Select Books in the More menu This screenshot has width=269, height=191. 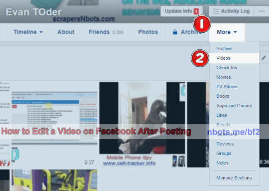coord(234,96)
